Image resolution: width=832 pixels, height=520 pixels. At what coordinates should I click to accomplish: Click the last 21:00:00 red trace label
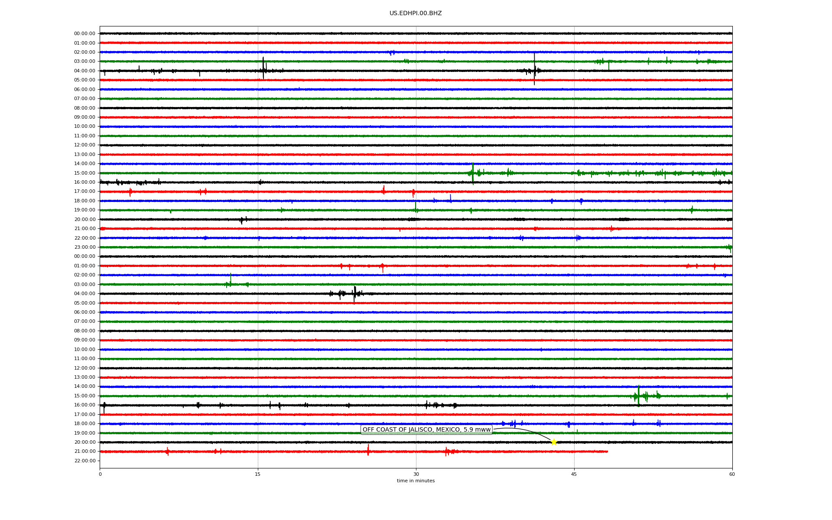click(x=84, y=452)
